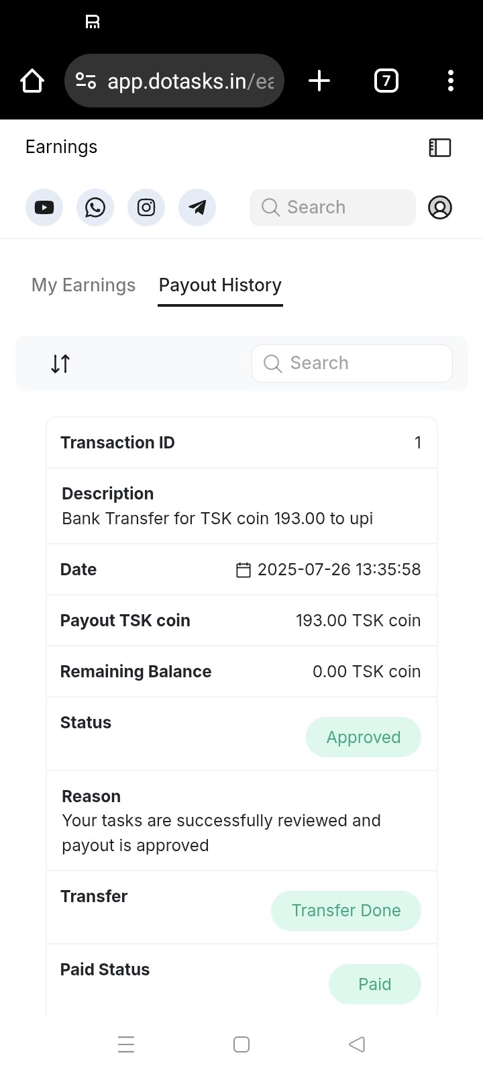Toggle the sidebar panel icon

pyautogui.click(x=440, y=148)
